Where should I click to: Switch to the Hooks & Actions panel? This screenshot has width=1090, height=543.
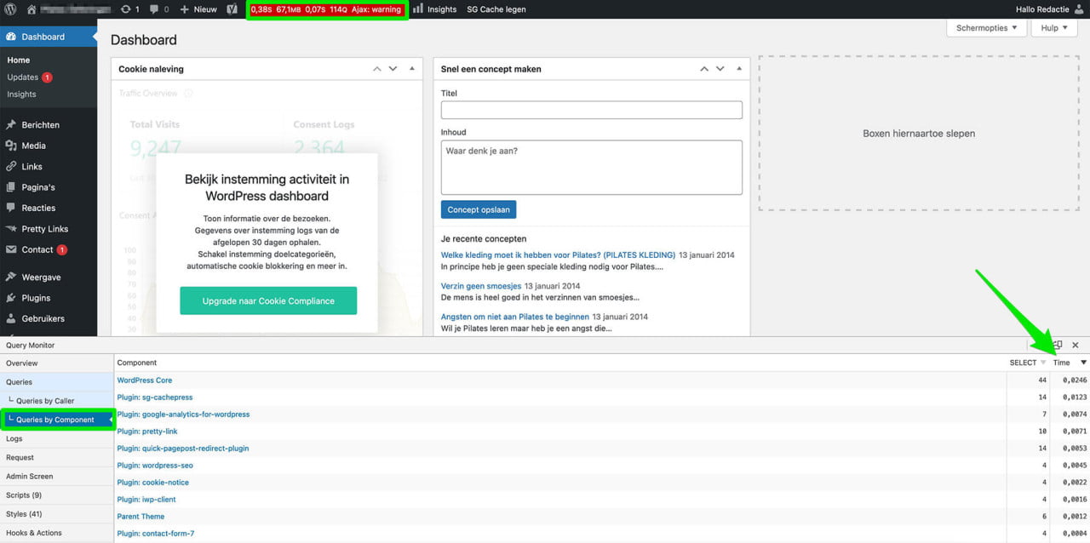(34, 532)
